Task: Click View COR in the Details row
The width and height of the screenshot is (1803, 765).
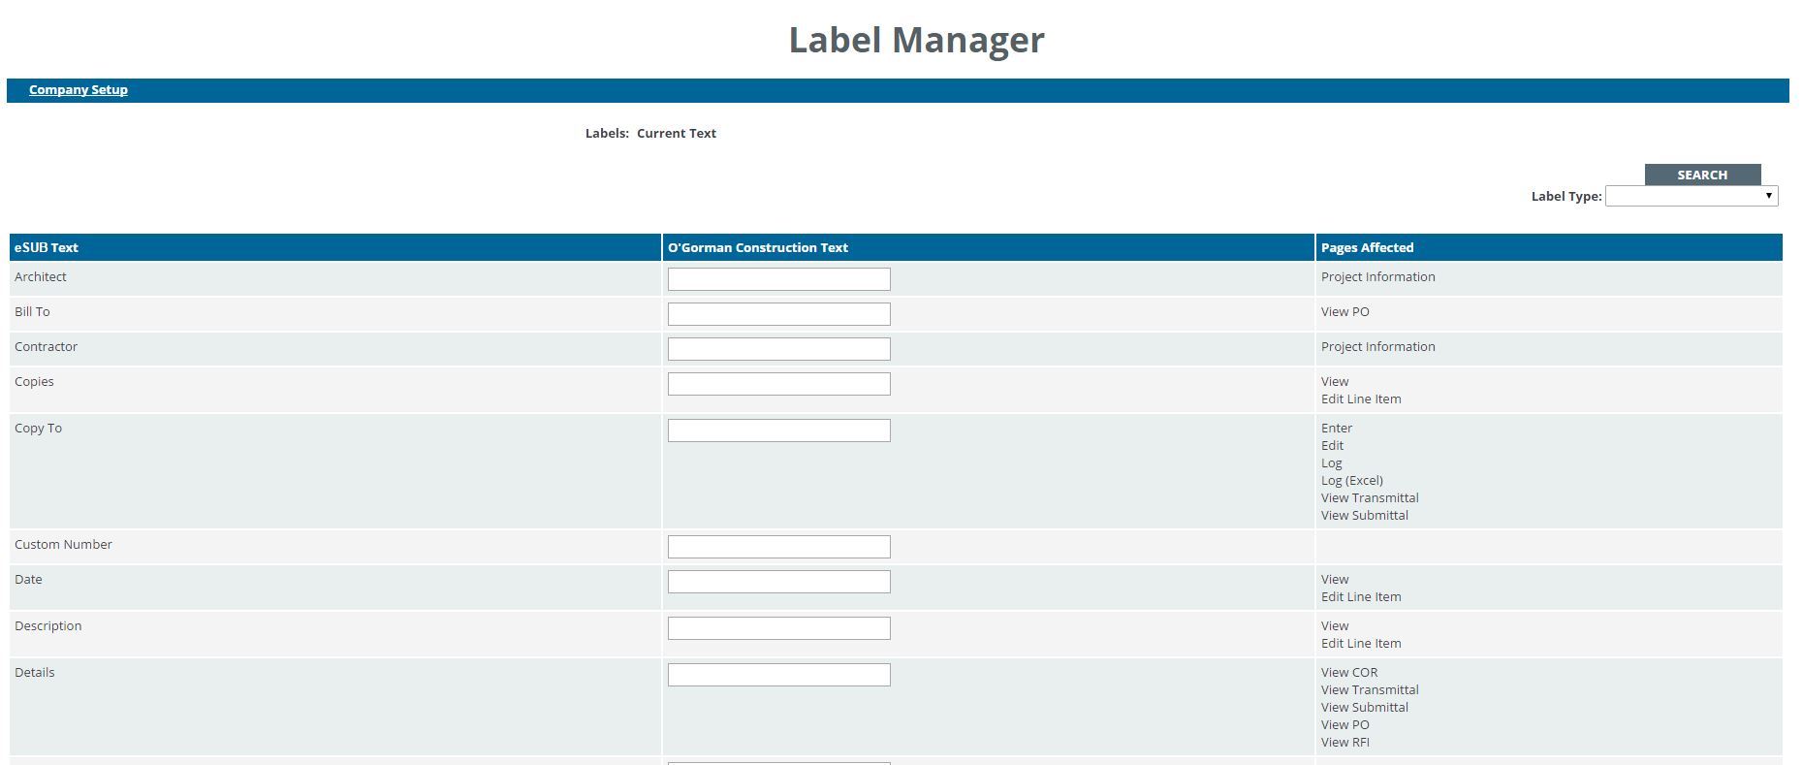Action: point(1348,672)
